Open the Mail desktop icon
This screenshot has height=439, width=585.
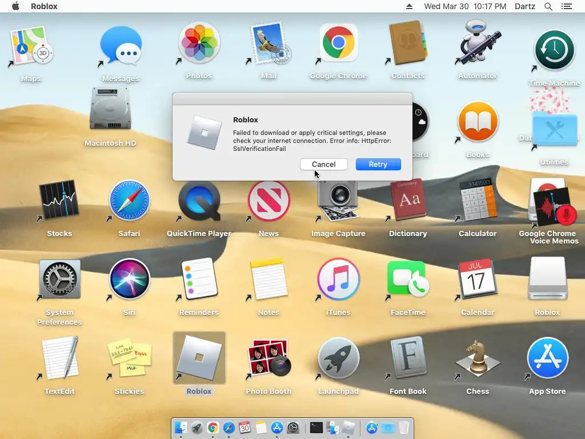pos(269,43)
